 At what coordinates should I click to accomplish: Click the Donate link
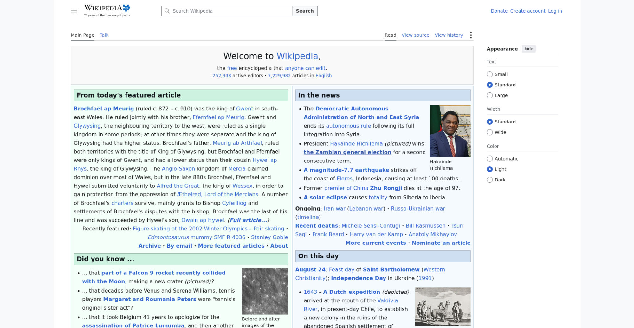pyautogui.click(x=499, y=11)
